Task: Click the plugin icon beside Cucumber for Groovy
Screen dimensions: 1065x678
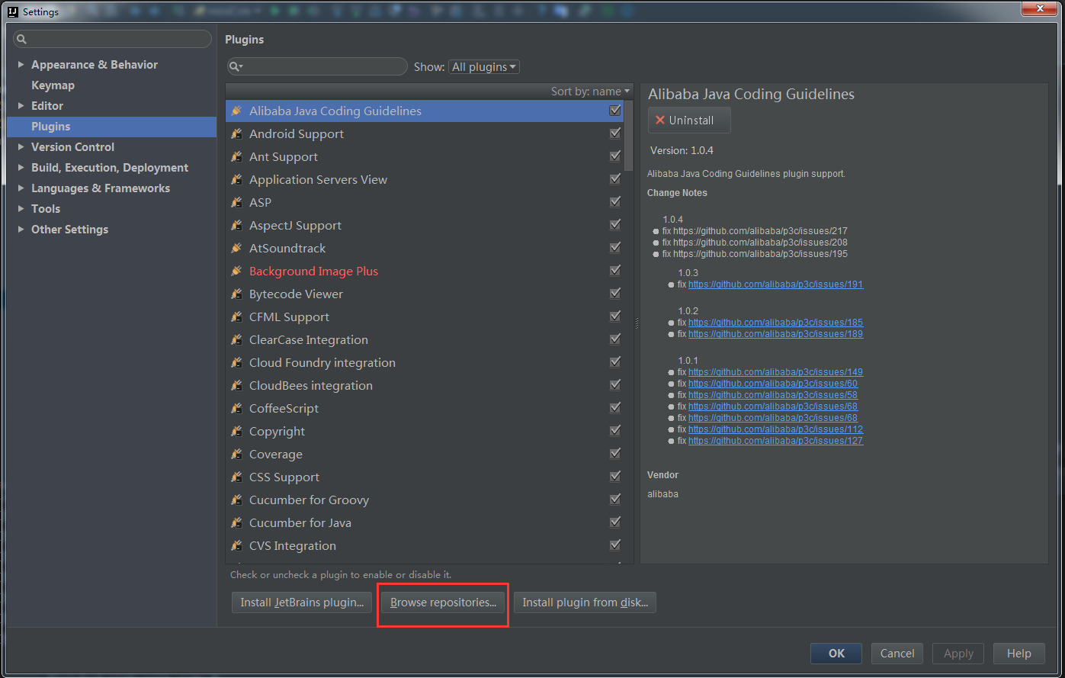Action: (236, 500)
